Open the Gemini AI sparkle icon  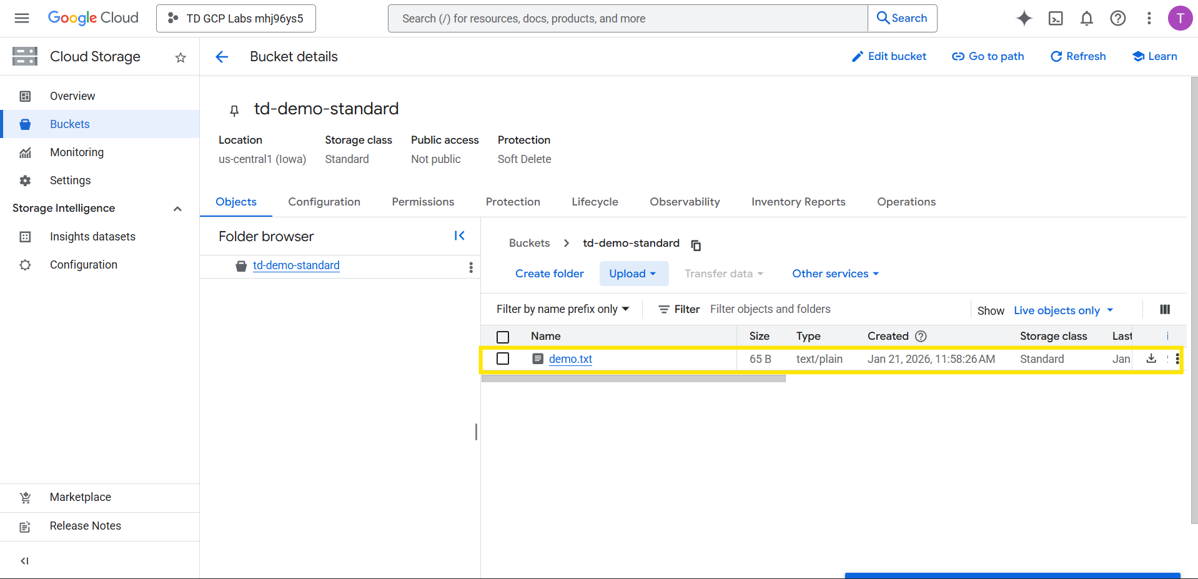(1024, 18)
